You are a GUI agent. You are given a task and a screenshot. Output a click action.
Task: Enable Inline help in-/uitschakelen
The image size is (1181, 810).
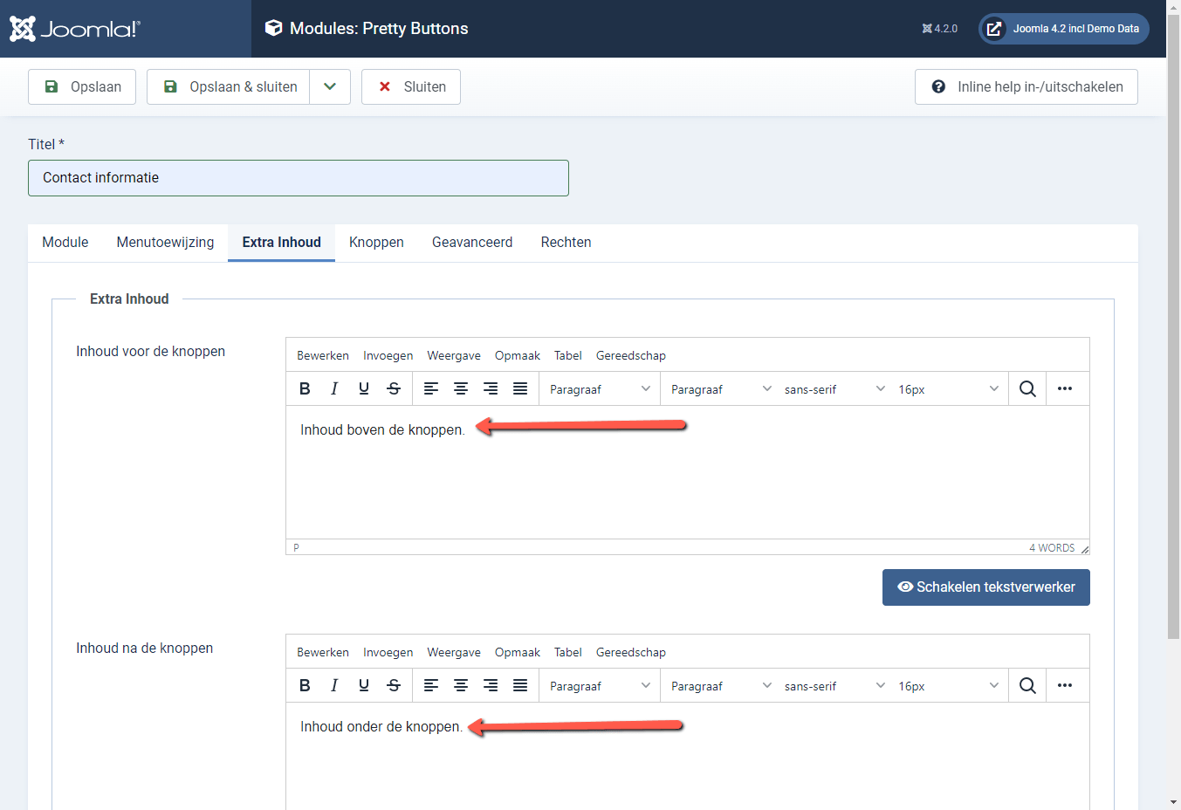[1026, 86]
